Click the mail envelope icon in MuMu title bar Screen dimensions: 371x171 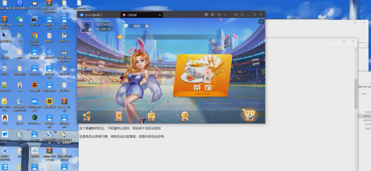tap(236, 15)
